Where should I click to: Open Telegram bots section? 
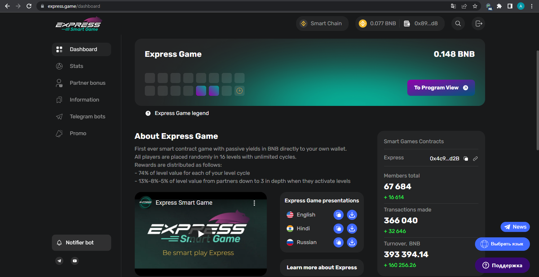[80, 117]
